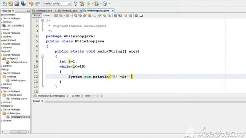Click the Undo arrow icon
Viewport: 246px width, 138px height.
pos(31,3)
